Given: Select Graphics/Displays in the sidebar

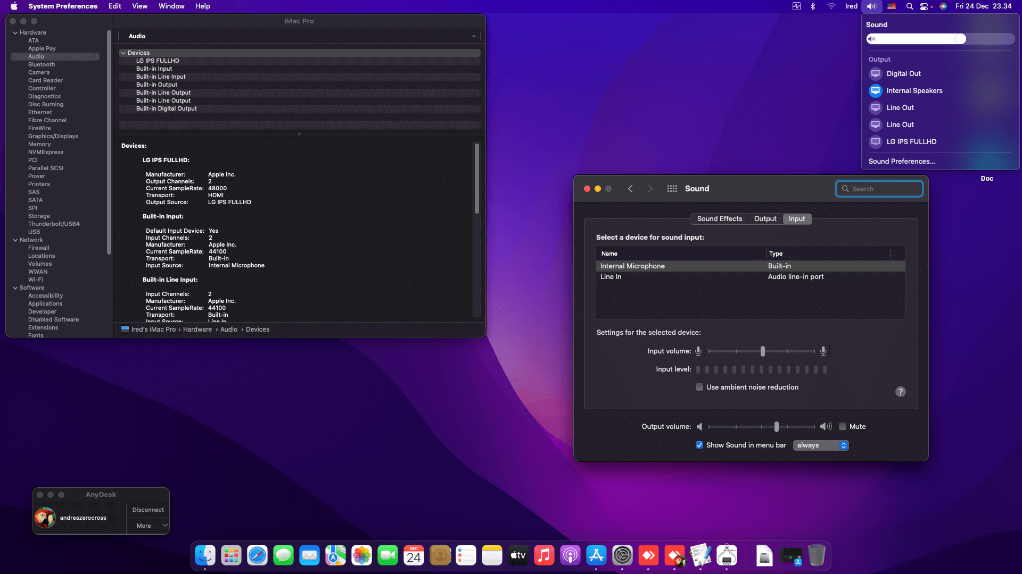Looking at the screenshot, I should [x=53, y=137].
